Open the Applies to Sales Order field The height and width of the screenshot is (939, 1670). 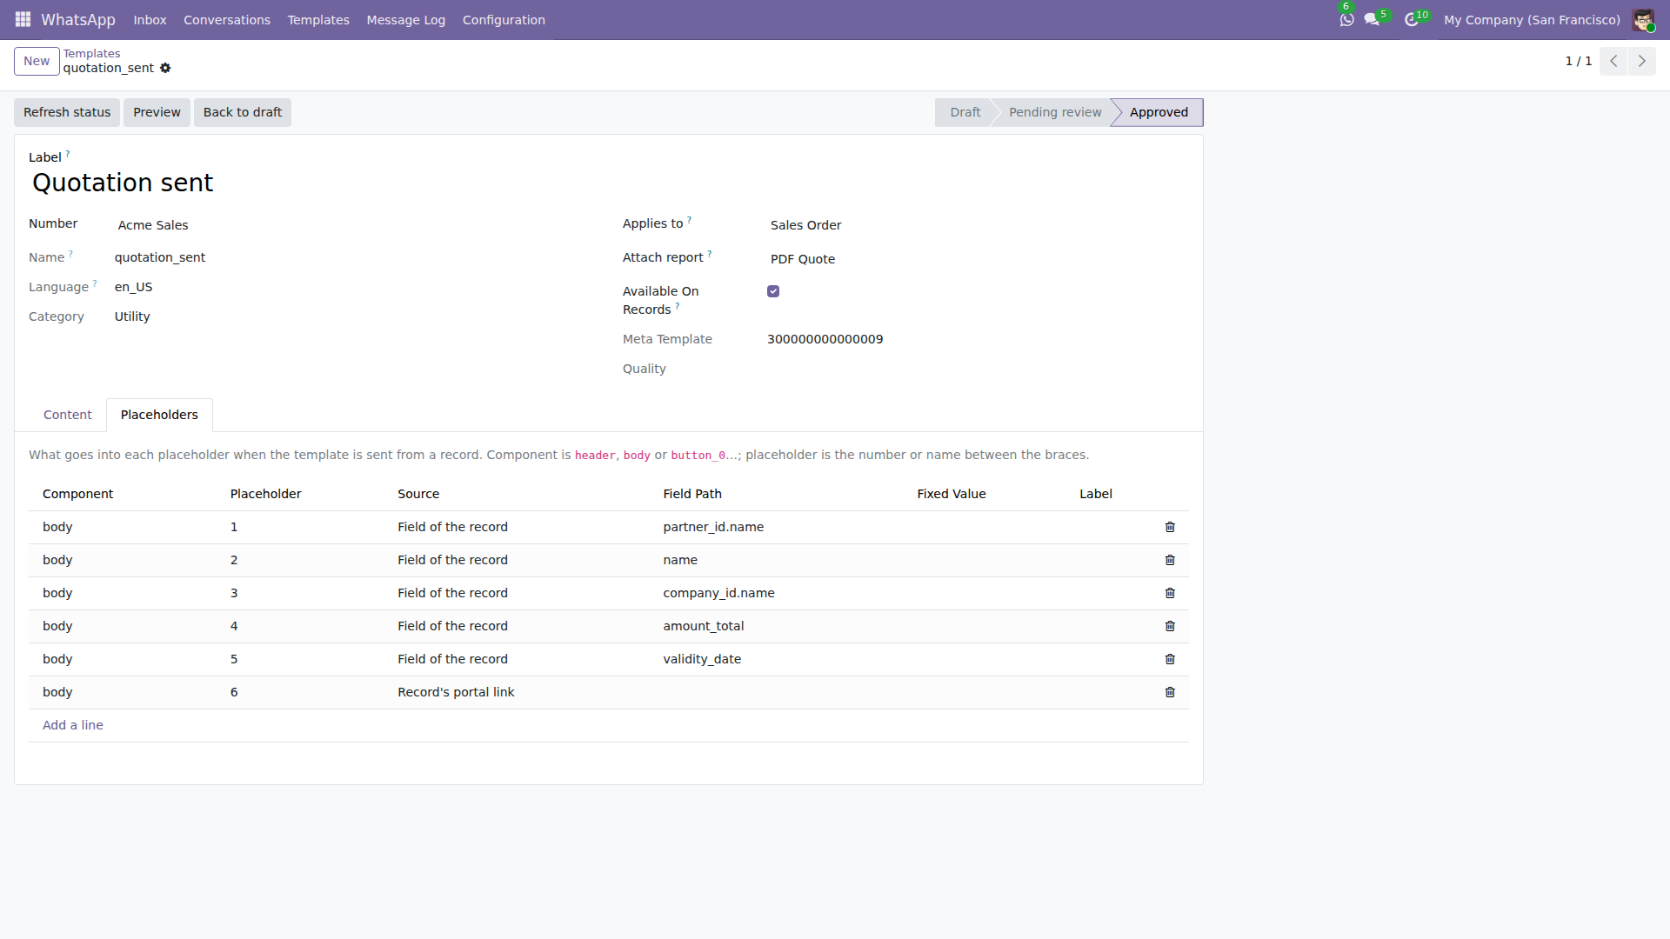click(x=978, y=225)
